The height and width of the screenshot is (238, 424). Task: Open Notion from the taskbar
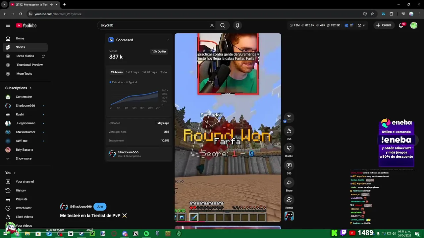135,234
